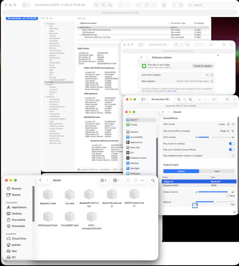
Task: Select the Lilu.kext file icon
Action: click(70, 195)
